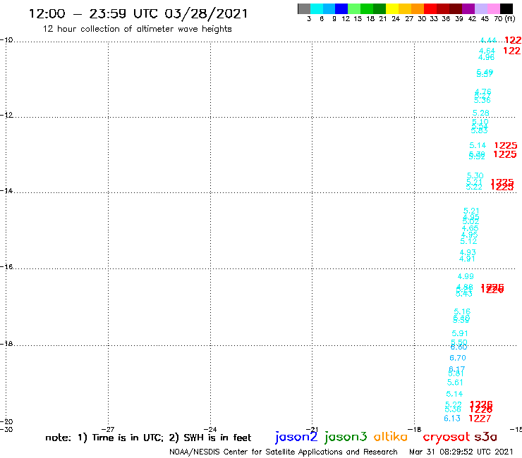Click the wave height value '4.99'
Screen dimensions: 522x458
(466, 276)
